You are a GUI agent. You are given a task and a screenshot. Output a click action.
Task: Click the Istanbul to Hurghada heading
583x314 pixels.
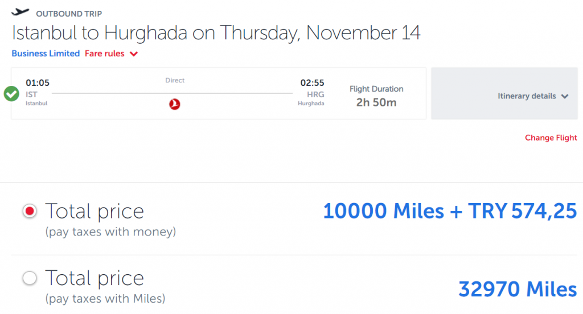[x=216, y=32]
